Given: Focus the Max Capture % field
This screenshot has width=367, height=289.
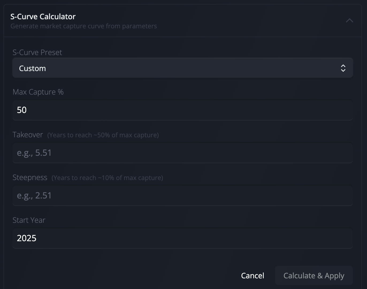Looking at the screenshot, I should tap(183, 110).
